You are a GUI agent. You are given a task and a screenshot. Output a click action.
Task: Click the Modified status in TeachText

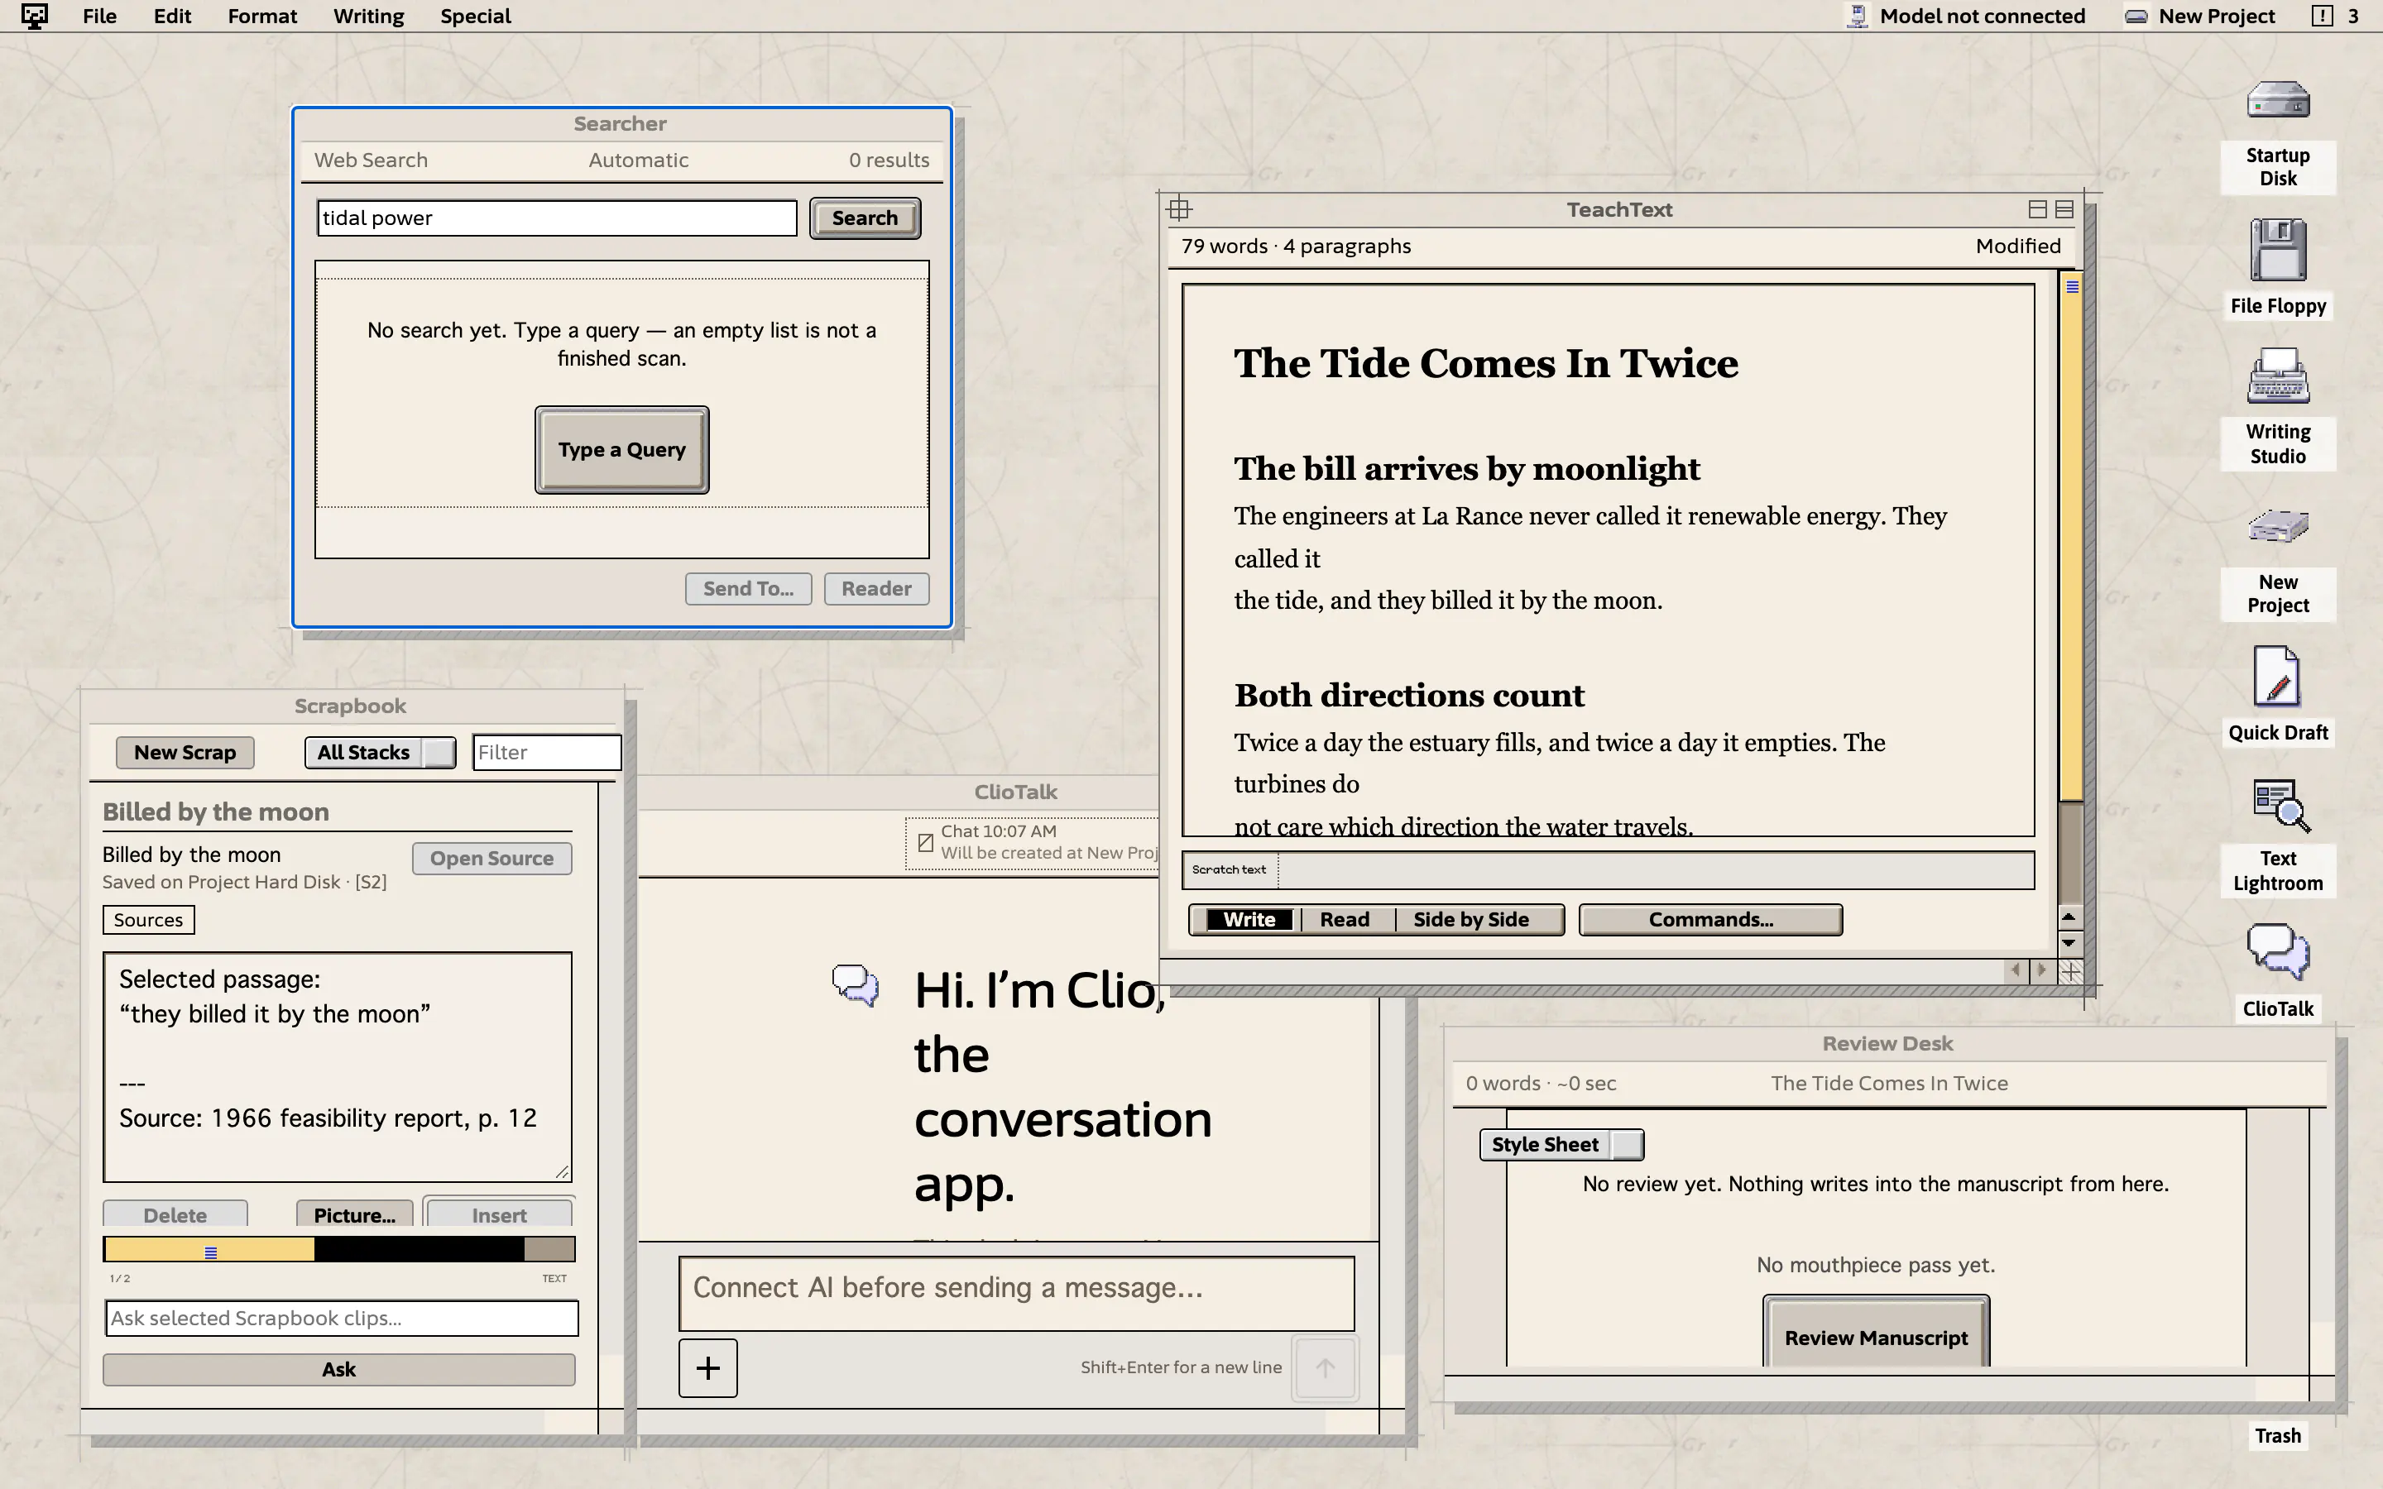(x=2017, y=247)
